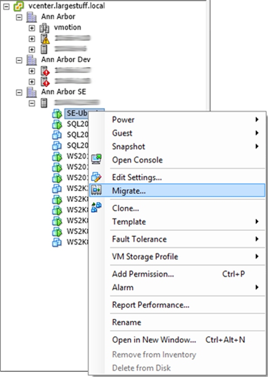Select the powered-on SQL20 virtual machine

coord(57,124)
